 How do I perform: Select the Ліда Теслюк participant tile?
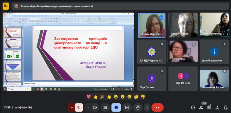[152, 79]
